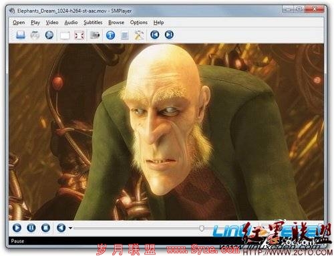Toggle compact mode with the white screen icon

(65, 35)
